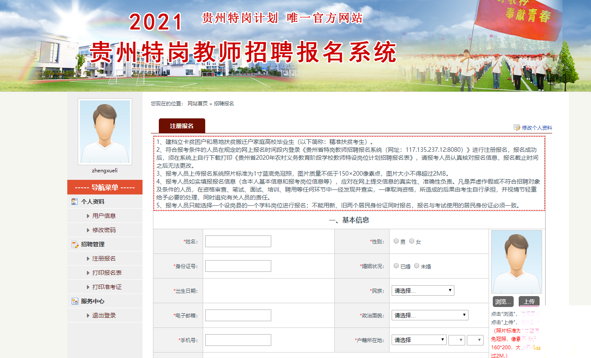Select the 男 gender radio button
The height and width of the screenshot is (358, 591).
[x=396, y=241]
